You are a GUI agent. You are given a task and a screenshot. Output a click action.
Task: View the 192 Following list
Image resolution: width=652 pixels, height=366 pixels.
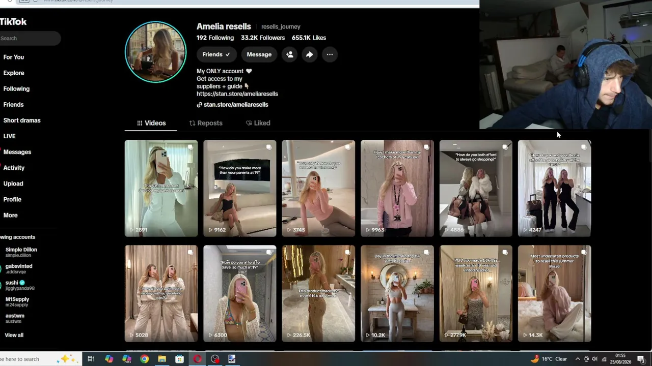pos(215,38)
